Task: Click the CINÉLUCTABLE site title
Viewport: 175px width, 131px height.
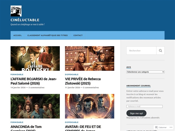Action: click(25, 20)
